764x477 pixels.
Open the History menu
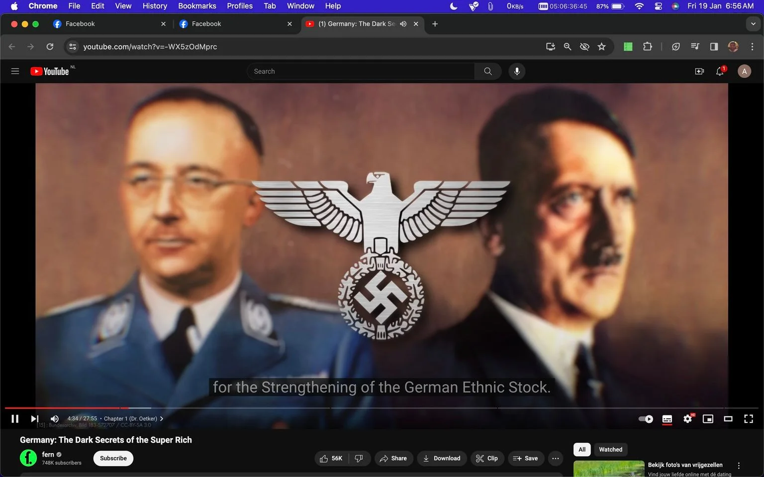[x=155, y=6]
